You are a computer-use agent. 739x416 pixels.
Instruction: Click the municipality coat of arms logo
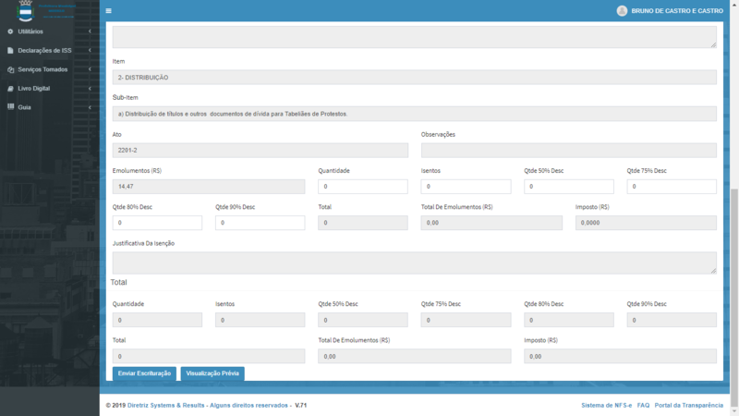coord(25,11)
